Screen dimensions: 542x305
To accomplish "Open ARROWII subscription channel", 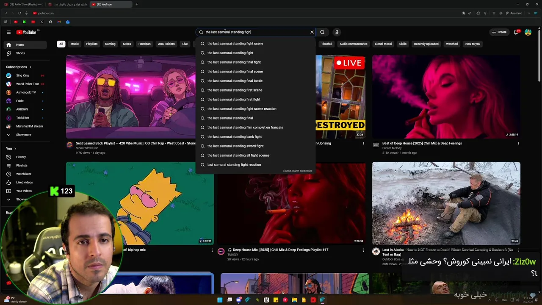I will (x=26, y=109).
